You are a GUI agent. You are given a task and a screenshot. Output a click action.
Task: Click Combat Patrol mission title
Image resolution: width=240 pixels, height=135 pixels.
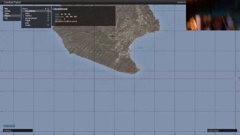[x=12, y=2]
